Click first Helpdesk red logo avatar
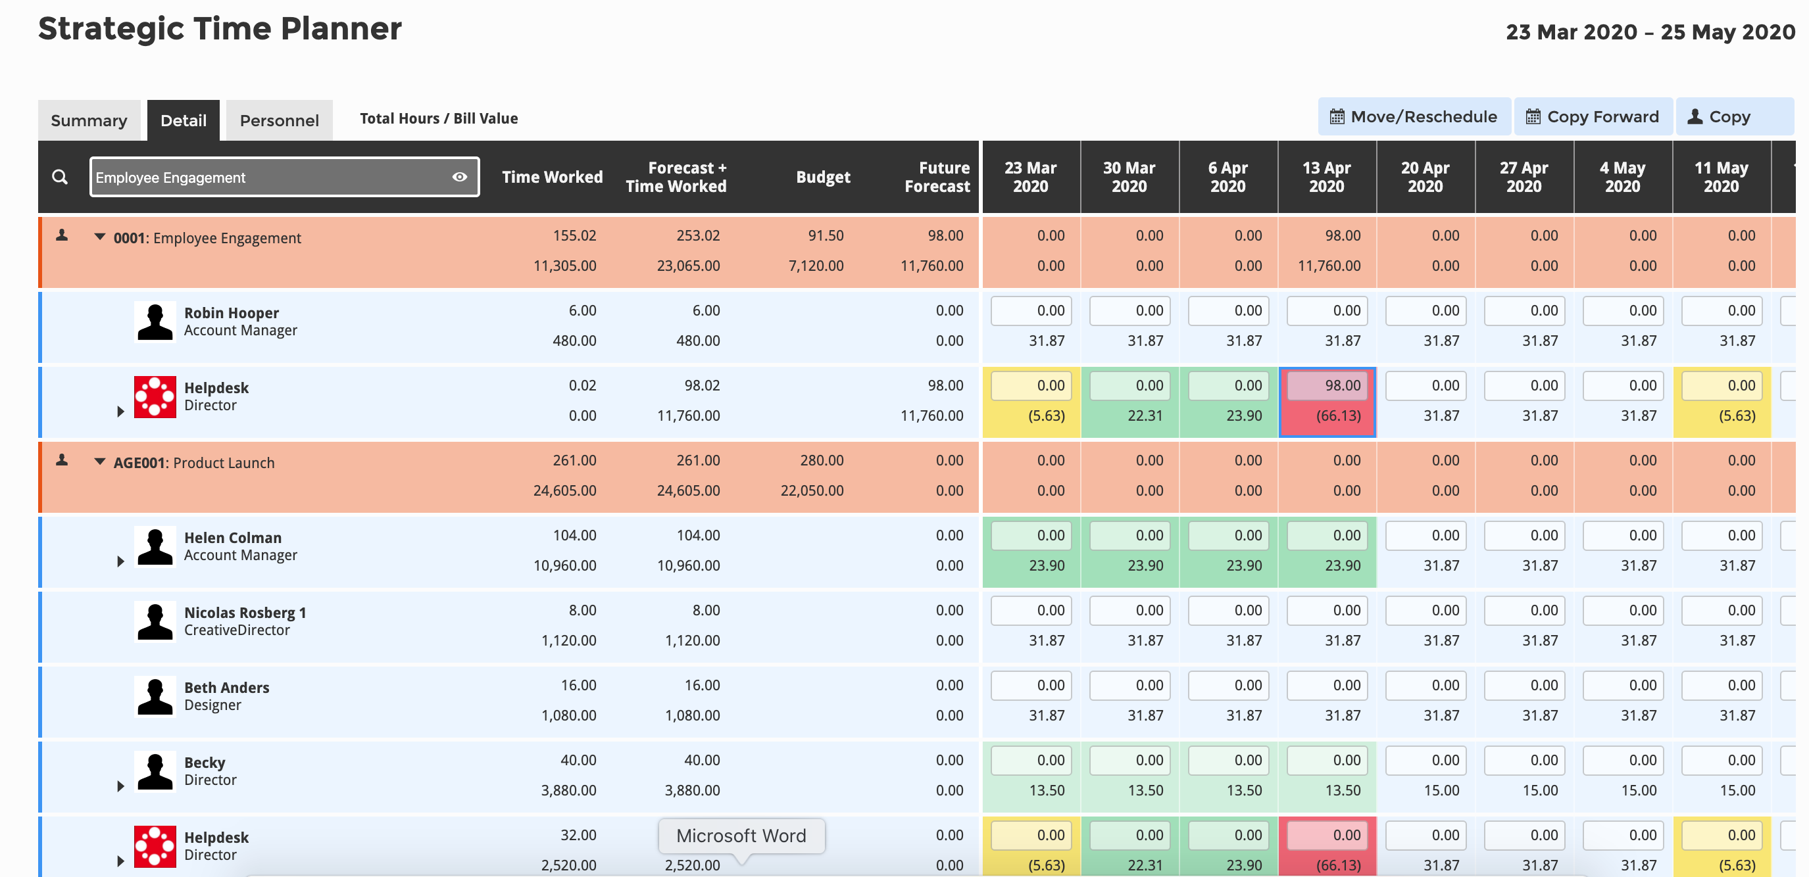This screenshot has height=877, width=1809. 155,396
